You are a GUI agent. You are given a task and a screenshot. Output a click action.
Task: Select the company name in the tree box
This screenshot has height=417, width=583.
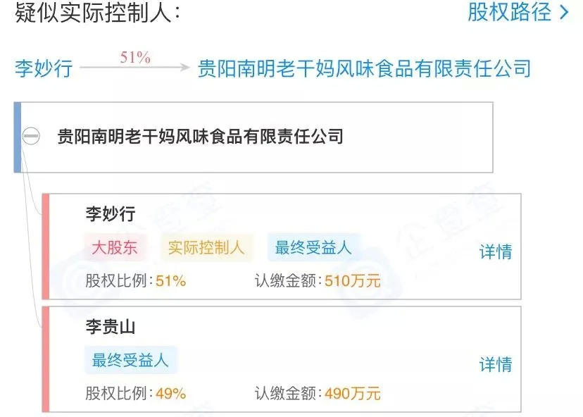point(200,136)
